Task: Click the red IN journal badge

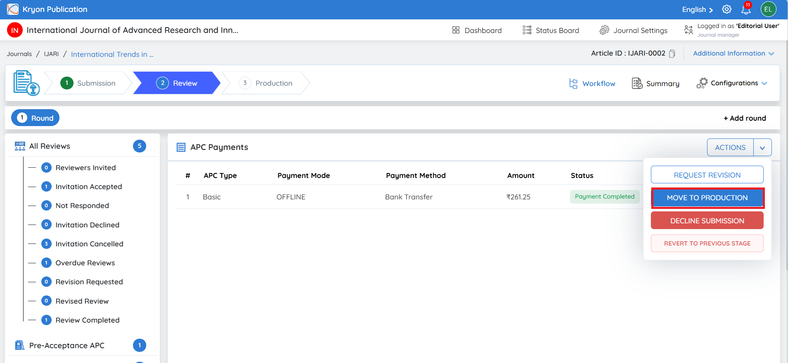Action: click(x=15, y=30)
